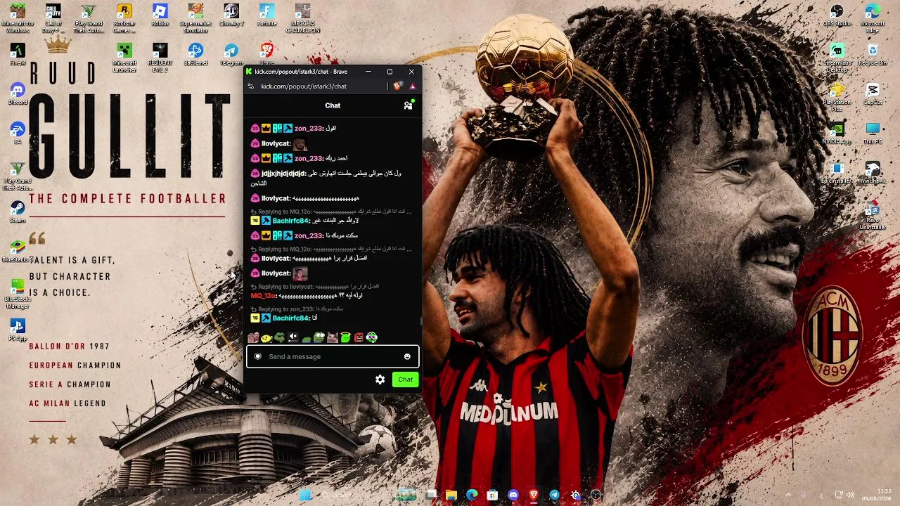The height and width of the screenshot is (506, 900).
Task: Open the Windows Start menu
Action: (305, 495)
